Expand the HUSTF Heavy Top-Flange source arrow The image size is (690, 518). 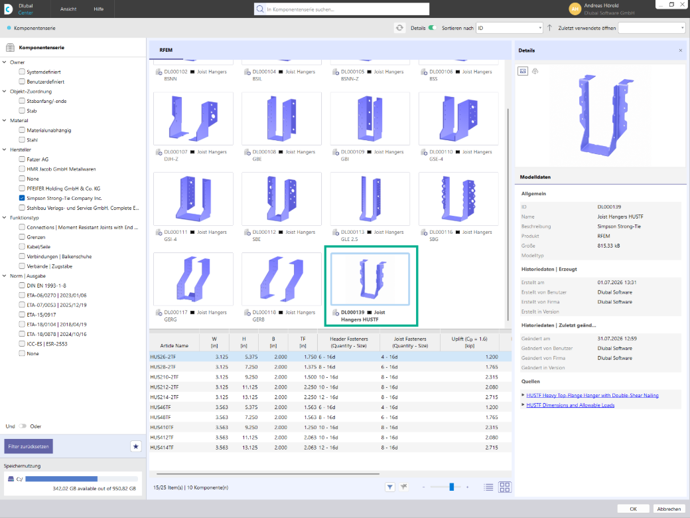point(523,395)
